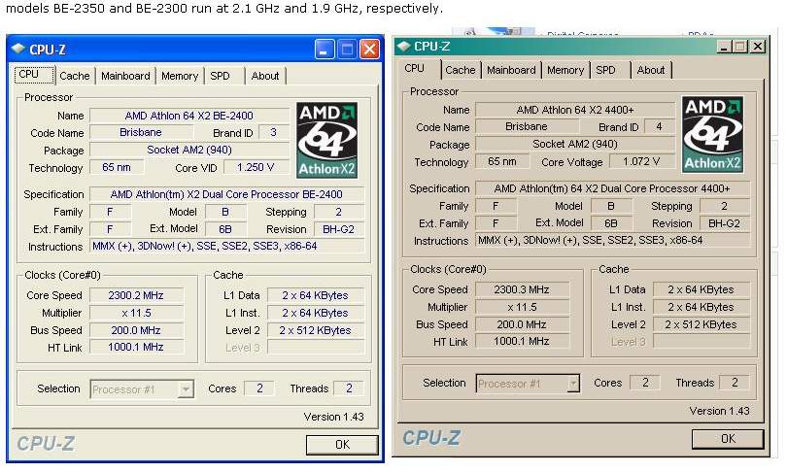Click Core Speed value '2300.2 MHz'
This screenshot has width=787, height=472.
pos(137,295)
